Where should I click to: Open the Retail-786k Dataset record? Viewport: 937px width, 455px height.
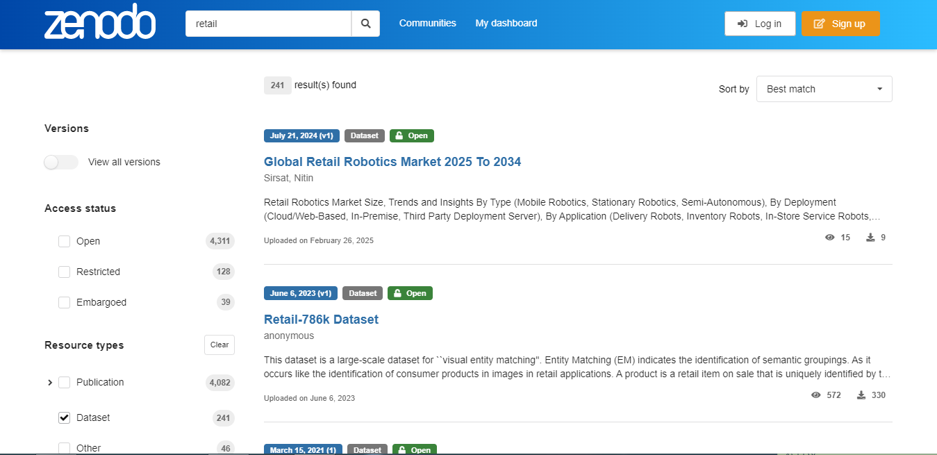pos(320,319)
